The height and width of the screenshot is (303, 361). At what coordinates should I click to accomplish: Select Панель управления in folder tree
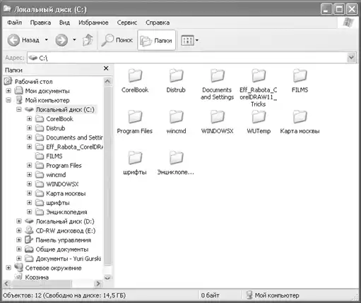[x=63, y=240]
